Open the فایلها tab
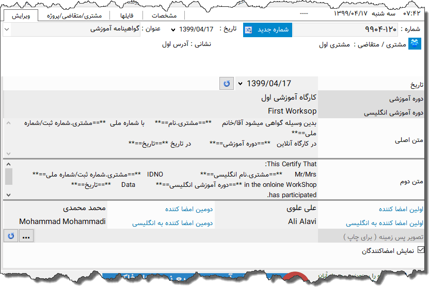The height and width of the screenshot is (287, 429). [x=126, y=15]
